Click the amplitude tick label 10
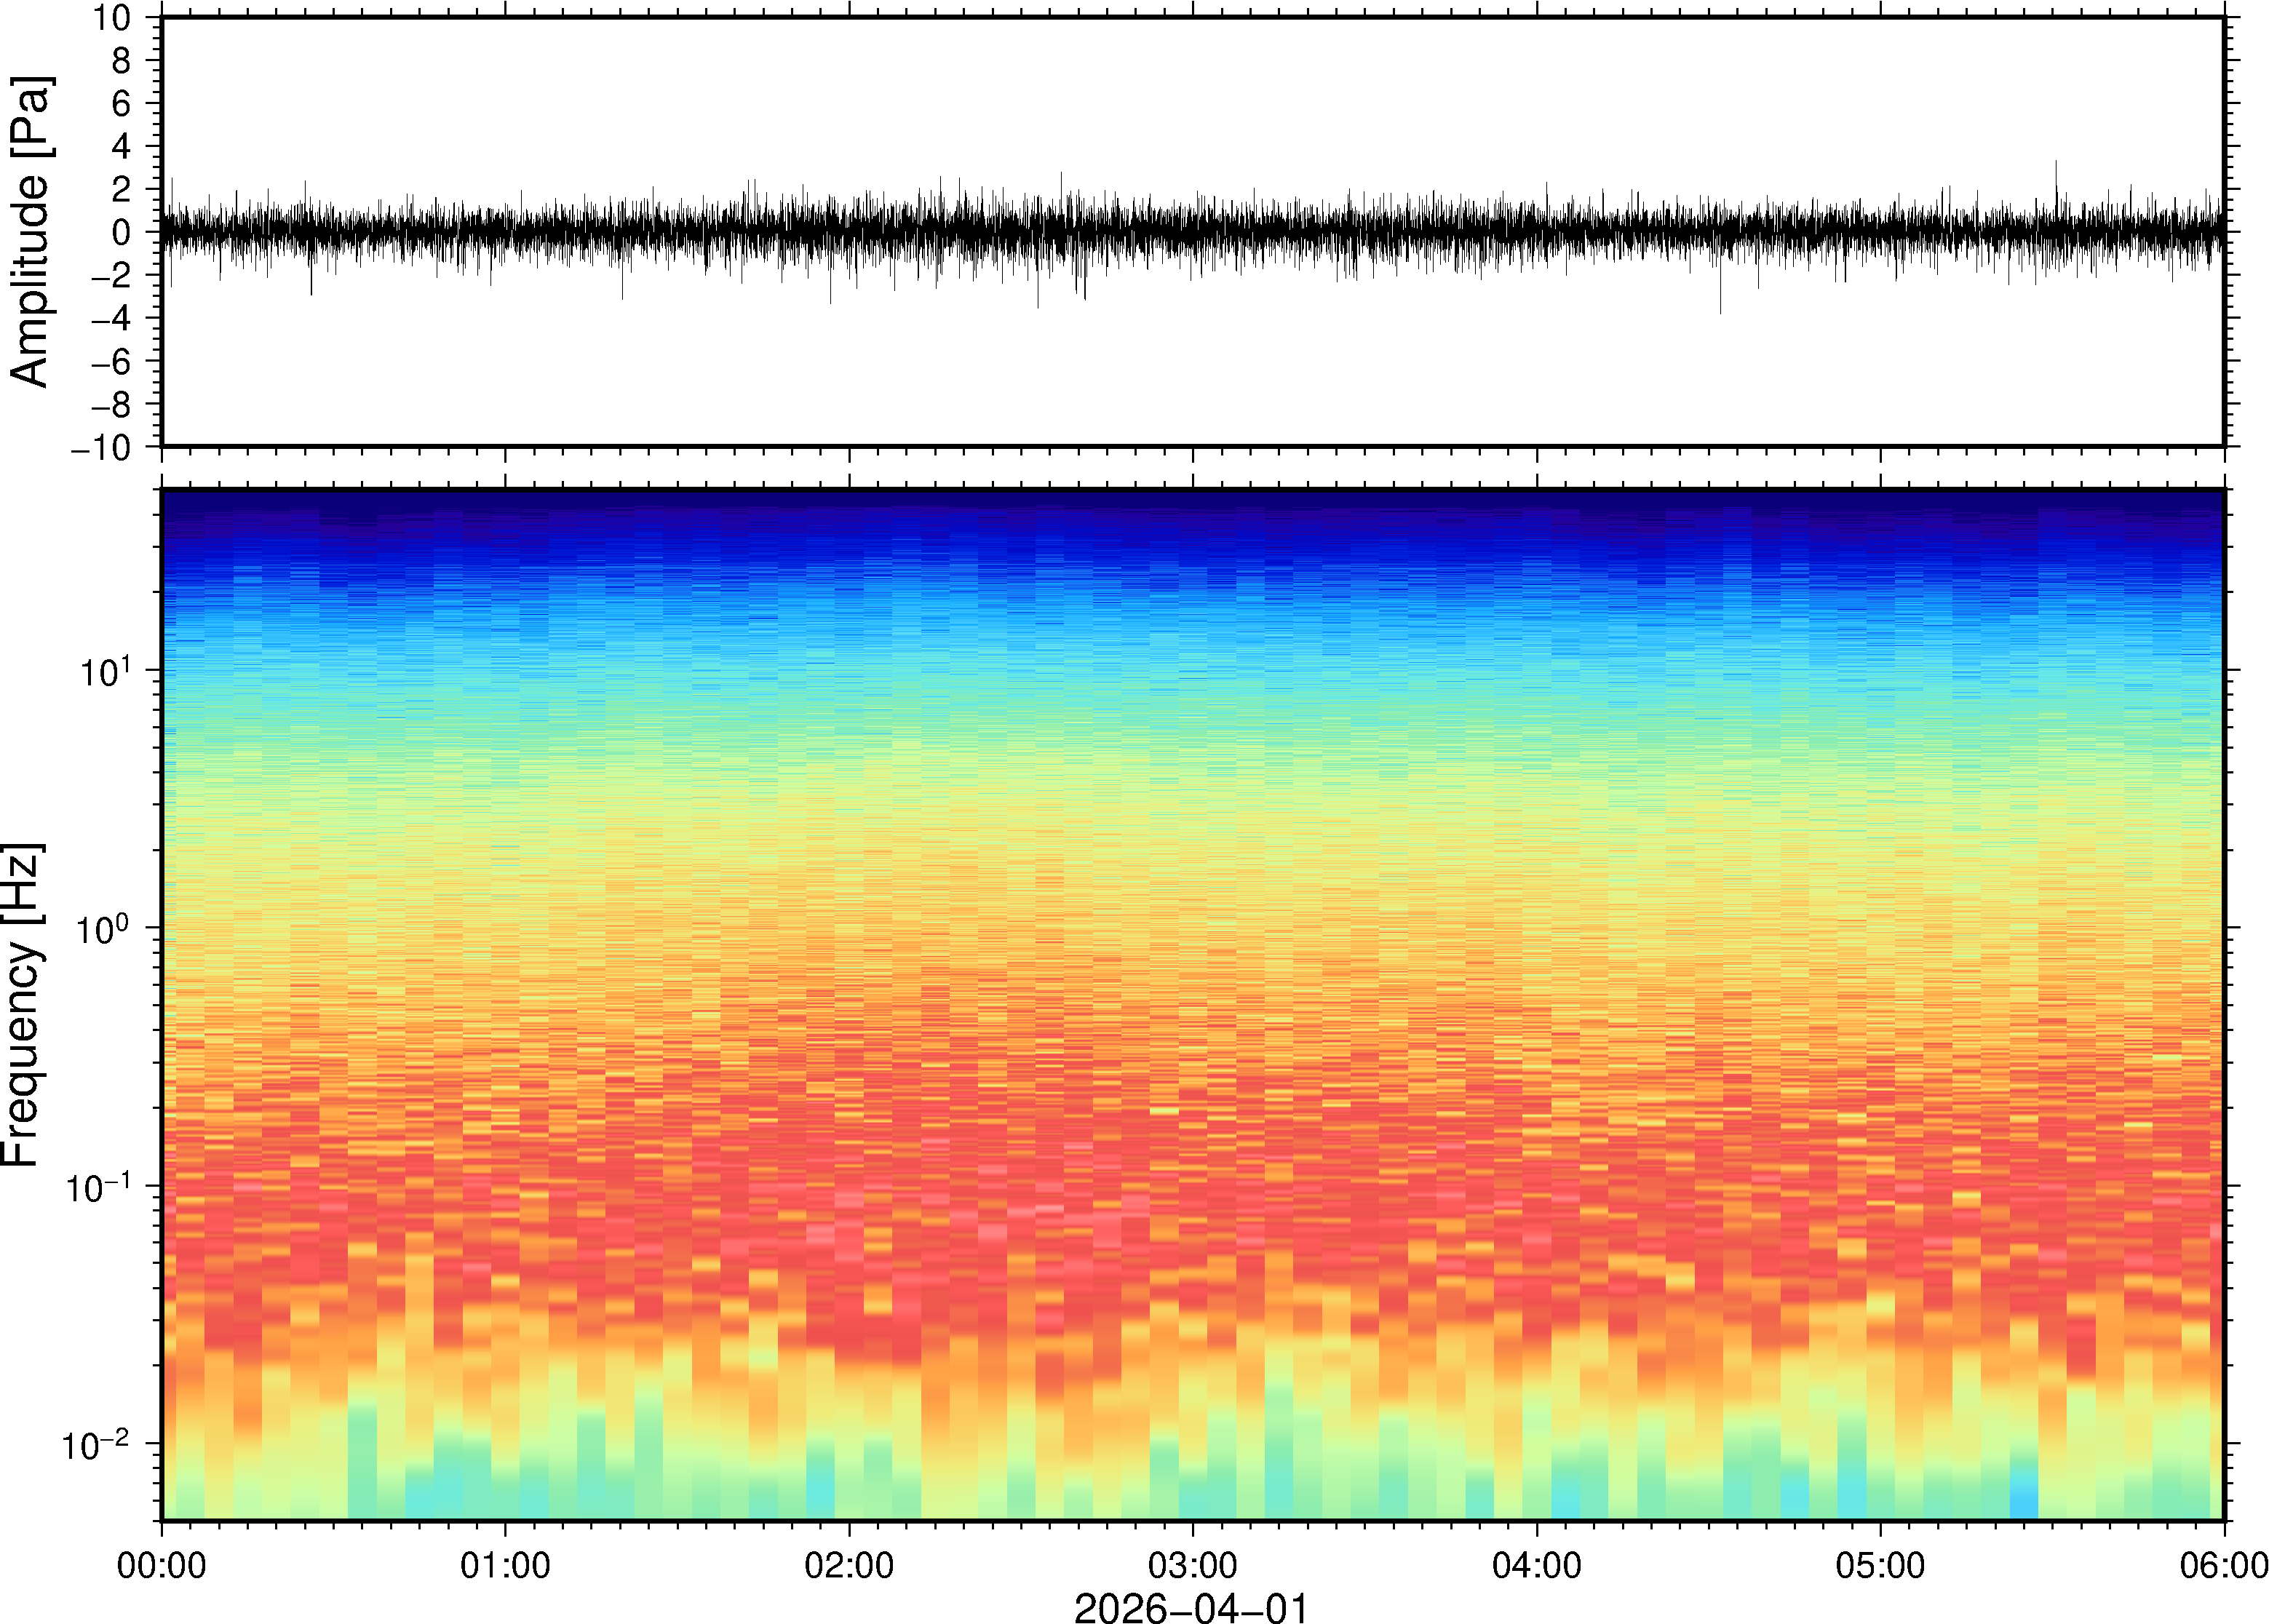This screenshot has height=1624, width=2269. 112,18
